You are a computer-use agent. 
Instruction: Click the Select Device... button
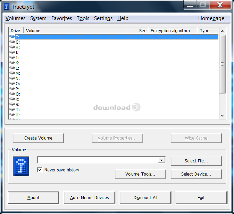point(196,174)
